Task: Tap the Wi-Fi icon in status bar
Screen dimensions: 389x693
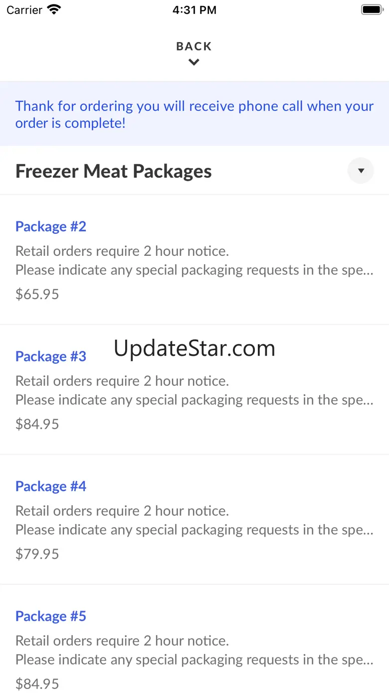Action: (53, 9)
